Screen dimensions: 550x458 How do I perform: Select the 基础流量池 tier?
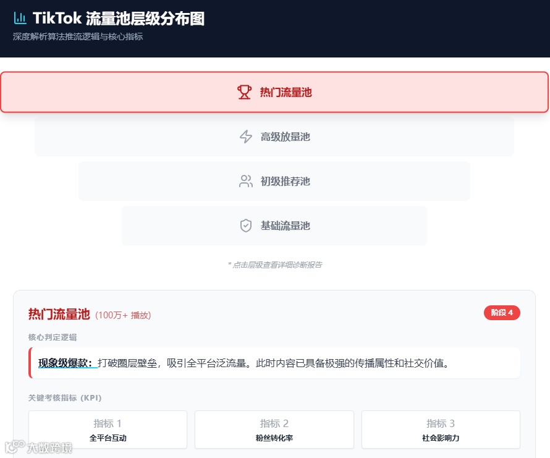pyautogui.click(x=274, y=226)
